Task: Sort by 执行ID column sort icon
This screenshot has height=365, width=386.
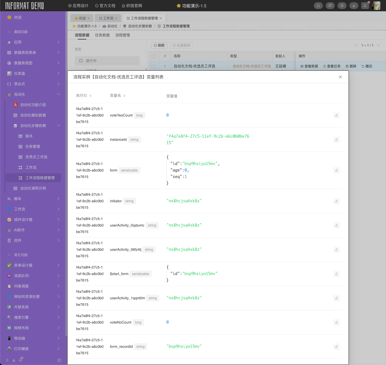Action: [x=91, y=96]
